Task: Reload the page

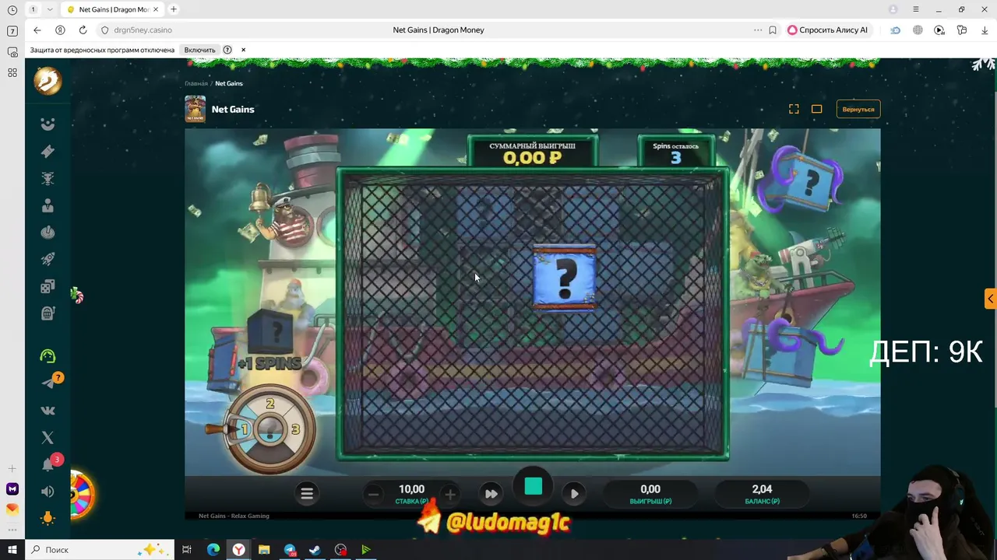Action: [83, 30]
